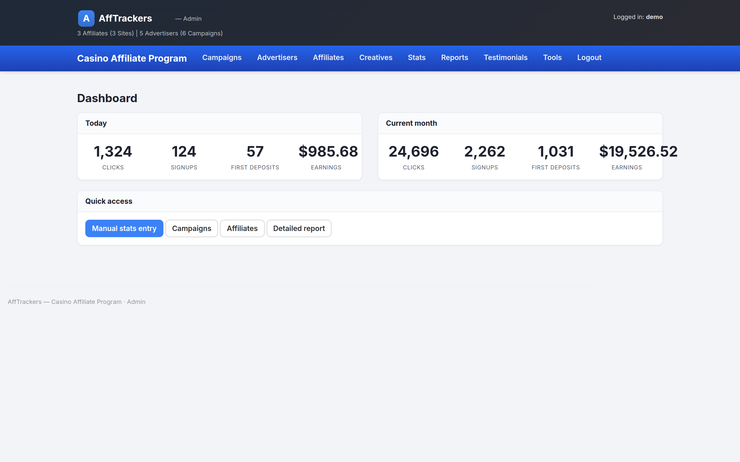Click the Manual stats entry button
Image resolution: width=740 pixels, height=462 pixels.
(124, 228)
